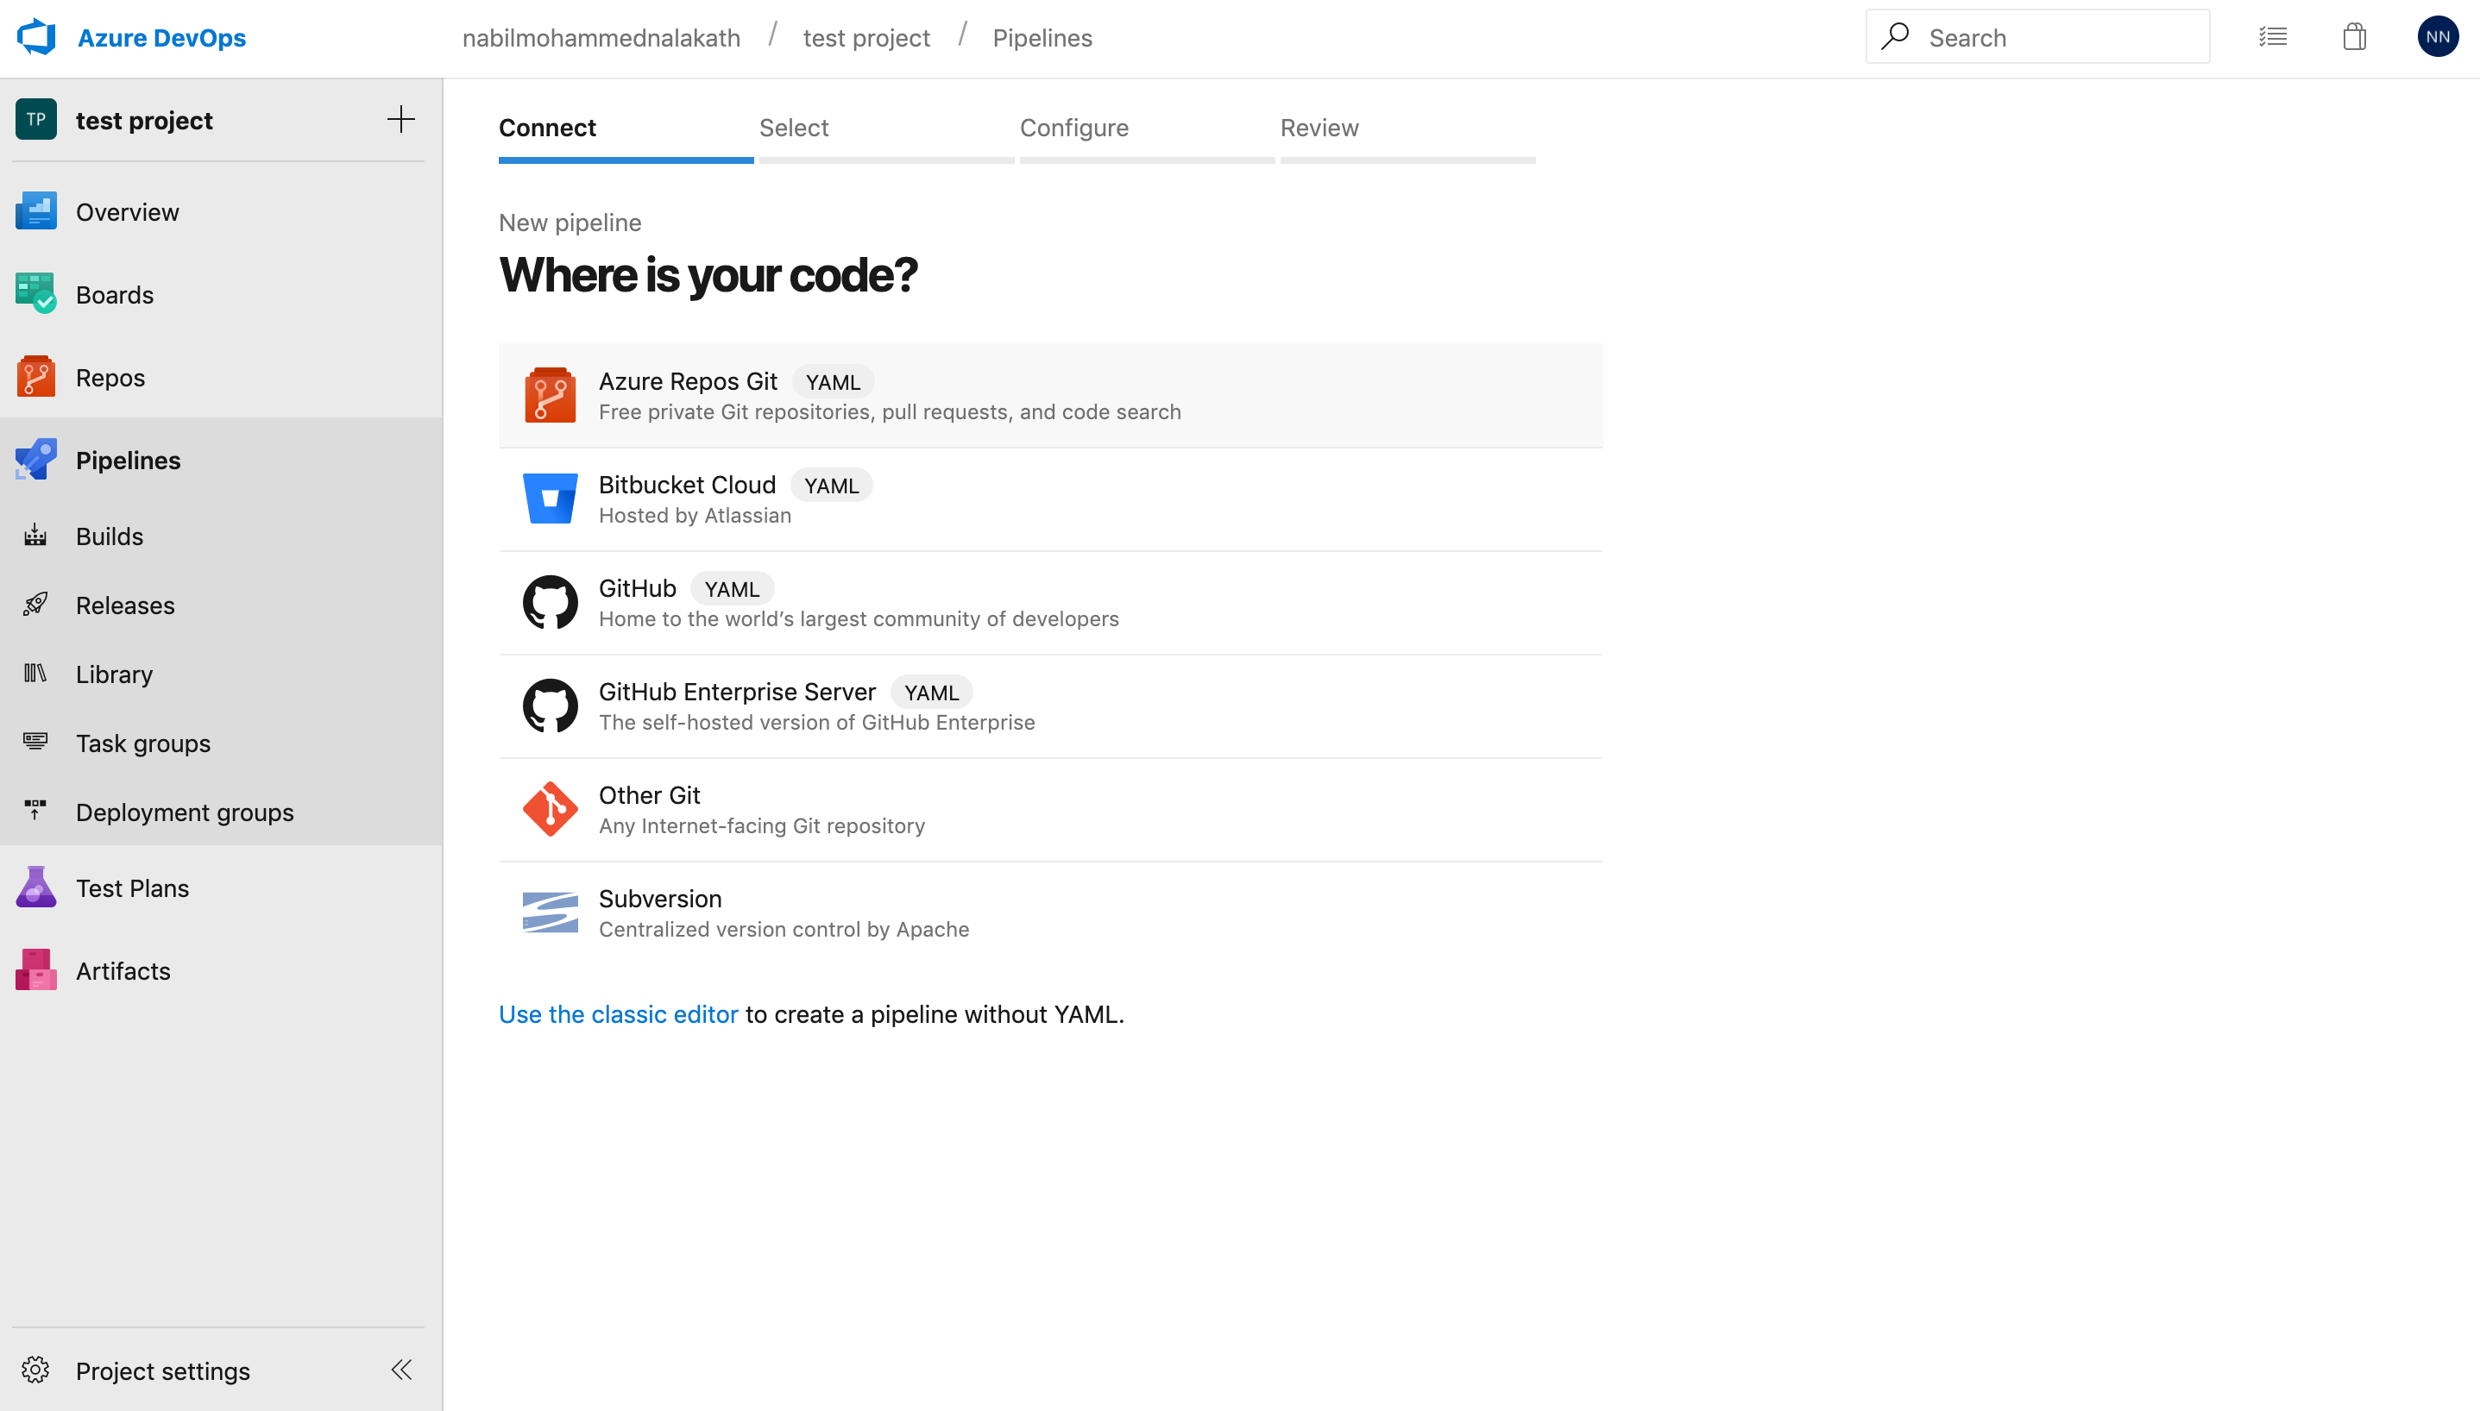The width and height of the screenshot is (2480, 1411).
Task: Click the Test Plans flask icon
Action: tap(36, 887)
